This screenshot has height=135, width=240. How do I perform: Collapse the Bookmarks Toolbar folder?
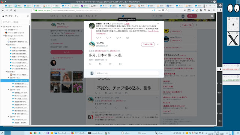click(2, 27)
